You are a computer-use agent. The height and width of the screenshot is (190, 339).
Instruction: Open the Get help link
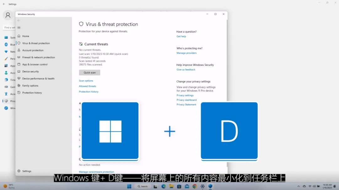(x=181, y=36)
